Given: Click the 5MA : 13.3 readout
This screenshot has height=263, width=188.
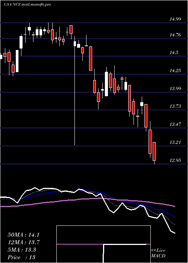Looking at the screenshot, I should point(22,250).
